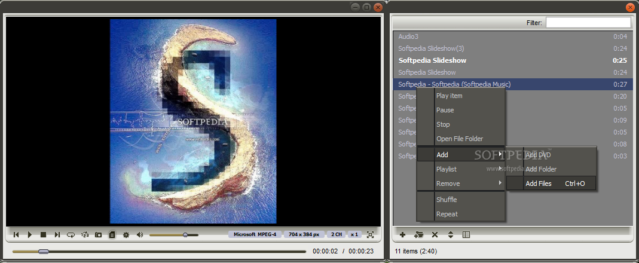This screenshot has width=639, height=263.
Task: Click the x 1 playback speed badge
Action: [x=354, y=234]
